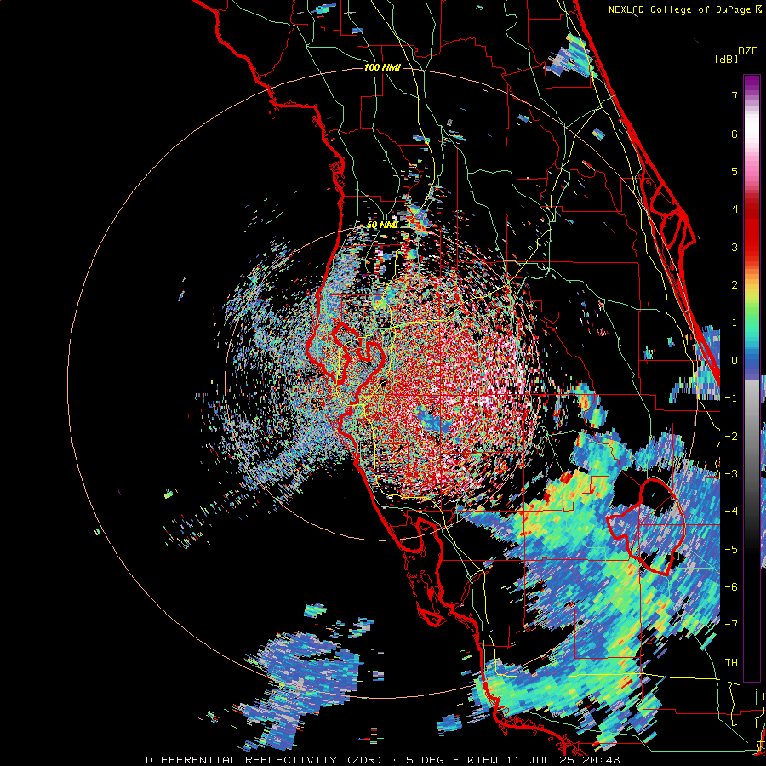Click the -7 value on color scale
The image size is (766, 766).
click(x=731, y=625)
